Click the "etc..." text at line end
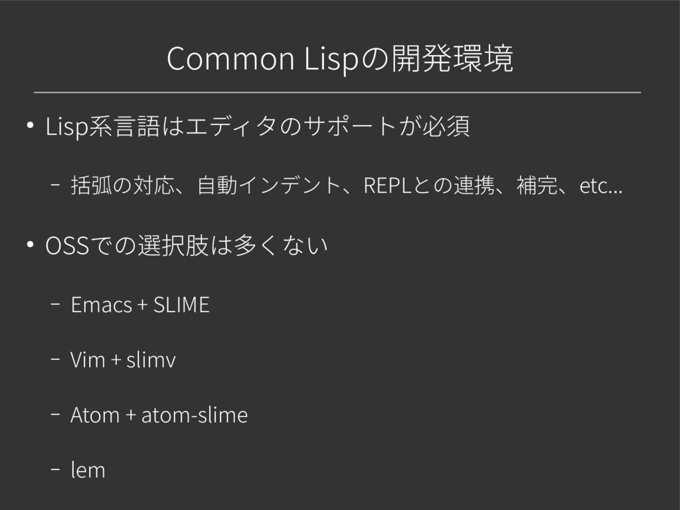 pos(601,186)
